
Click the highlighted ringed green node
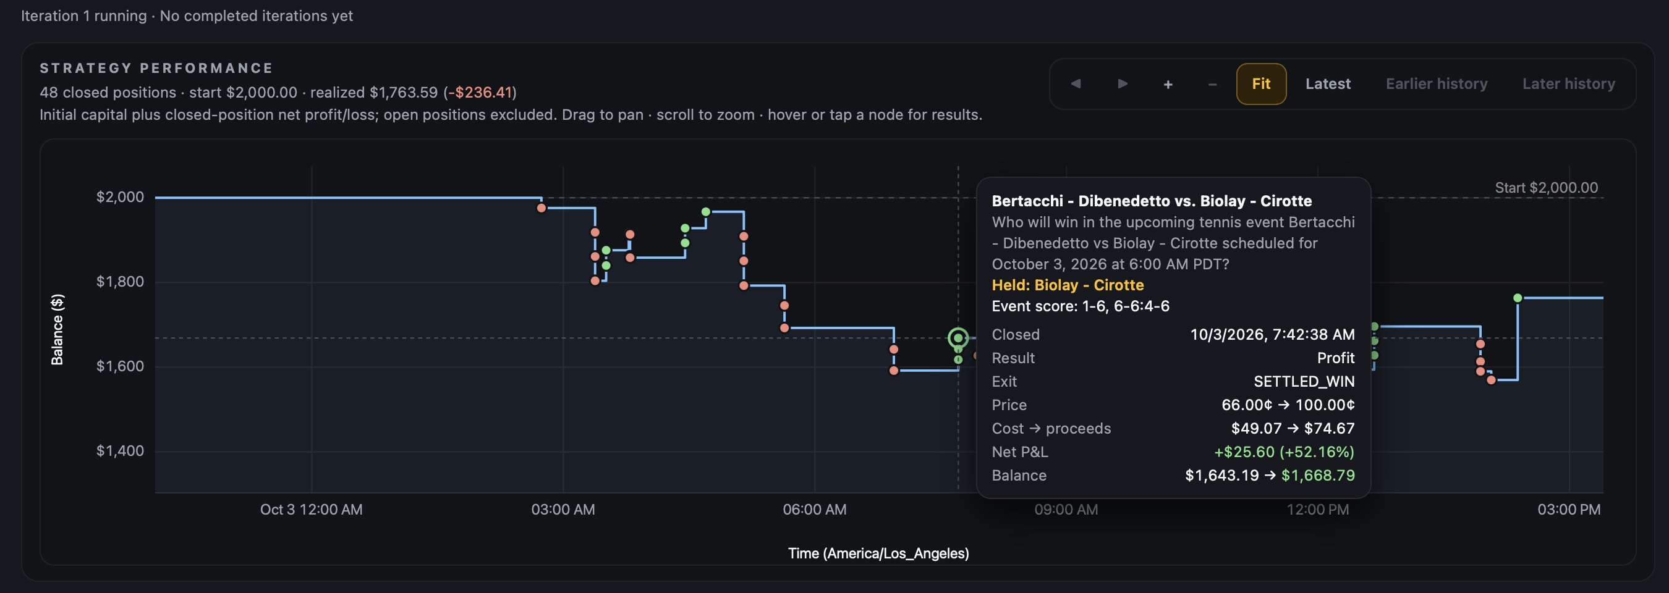click(x=958, y=338)
